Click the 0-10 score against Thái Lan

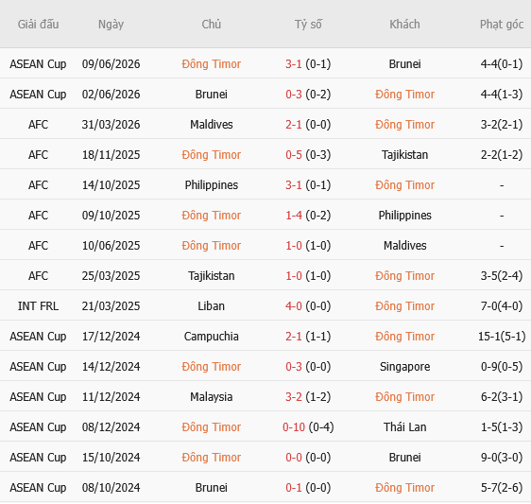click(x=294, y=427)
